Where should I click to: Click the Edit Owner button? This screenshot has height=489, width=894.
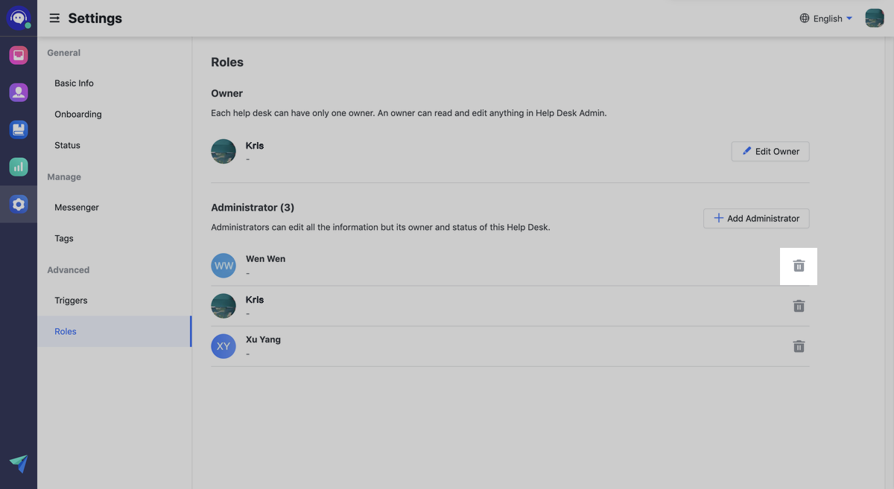770,151
